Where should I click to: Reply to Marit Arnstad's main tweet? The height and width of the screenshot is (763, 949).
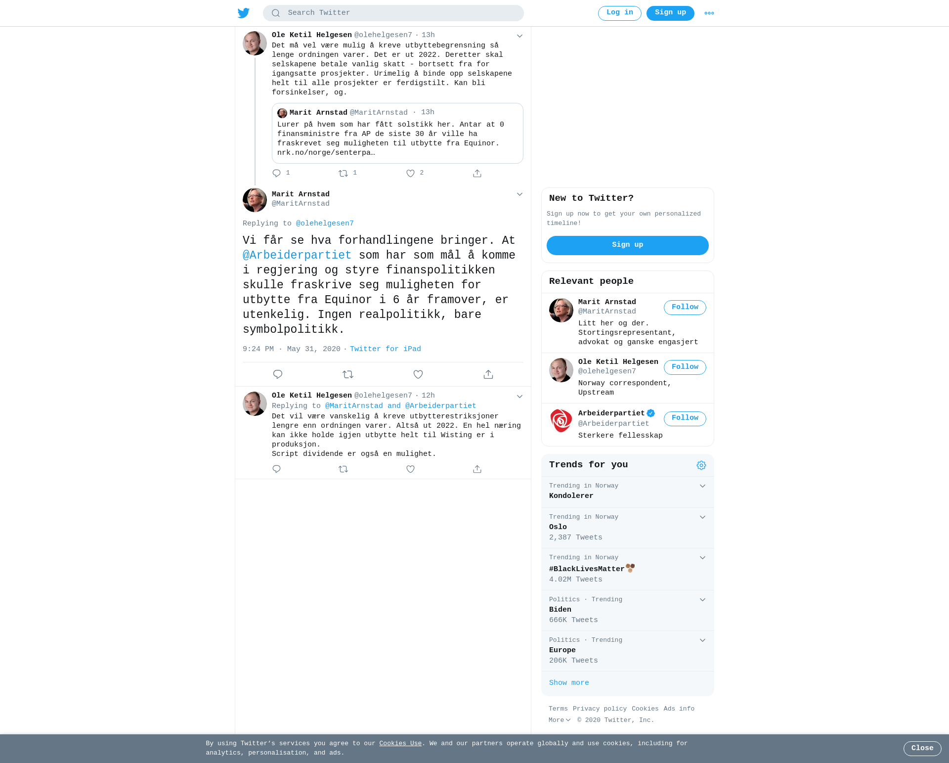(278, 374)
